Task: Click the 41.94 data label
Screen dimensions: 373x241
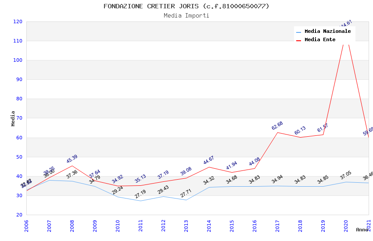Action: coord(232,166)
